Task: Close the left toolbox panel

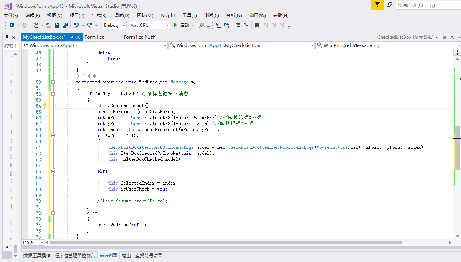Action: 14,37
